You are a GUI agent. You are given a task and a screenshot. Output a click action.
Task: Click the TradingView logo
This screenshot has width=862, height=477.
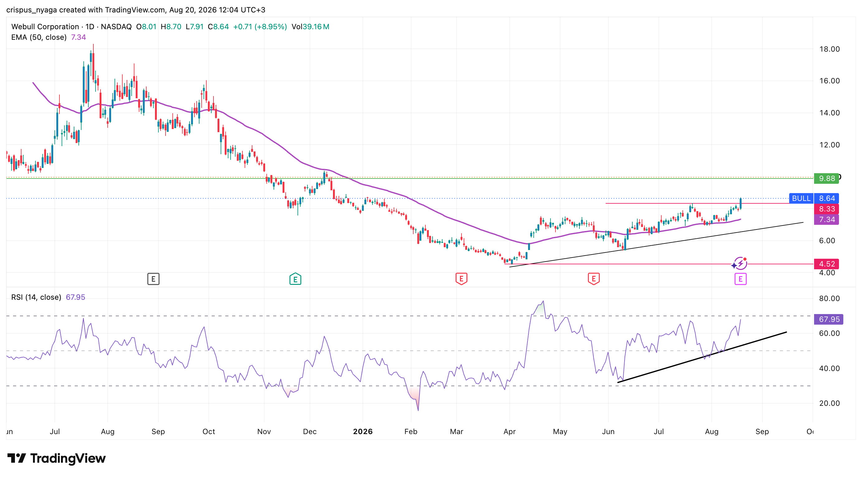click(x=56, y=458)
